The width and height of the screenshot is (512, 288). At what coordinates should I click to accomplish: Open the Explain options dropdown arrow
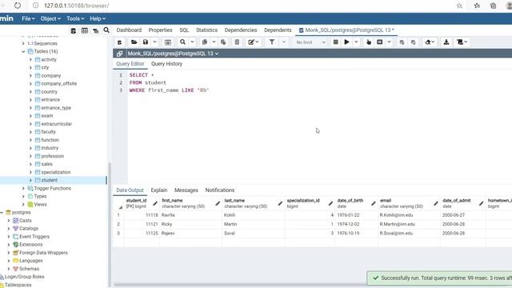coord(390,42)
